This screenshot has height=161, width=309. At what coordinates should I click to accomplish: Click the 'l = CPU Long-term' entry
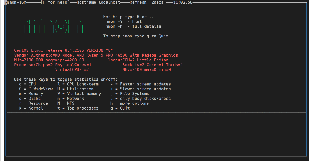[78, 84]
